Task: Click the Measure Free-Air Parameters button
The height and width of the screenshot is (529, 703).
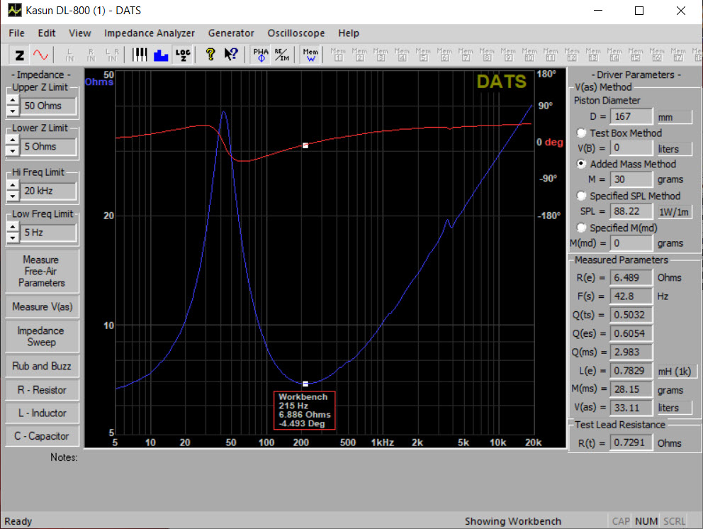Action: (x=41, y=272)
